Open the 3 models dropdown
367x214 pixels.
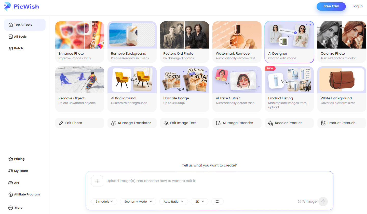[104, 202]
